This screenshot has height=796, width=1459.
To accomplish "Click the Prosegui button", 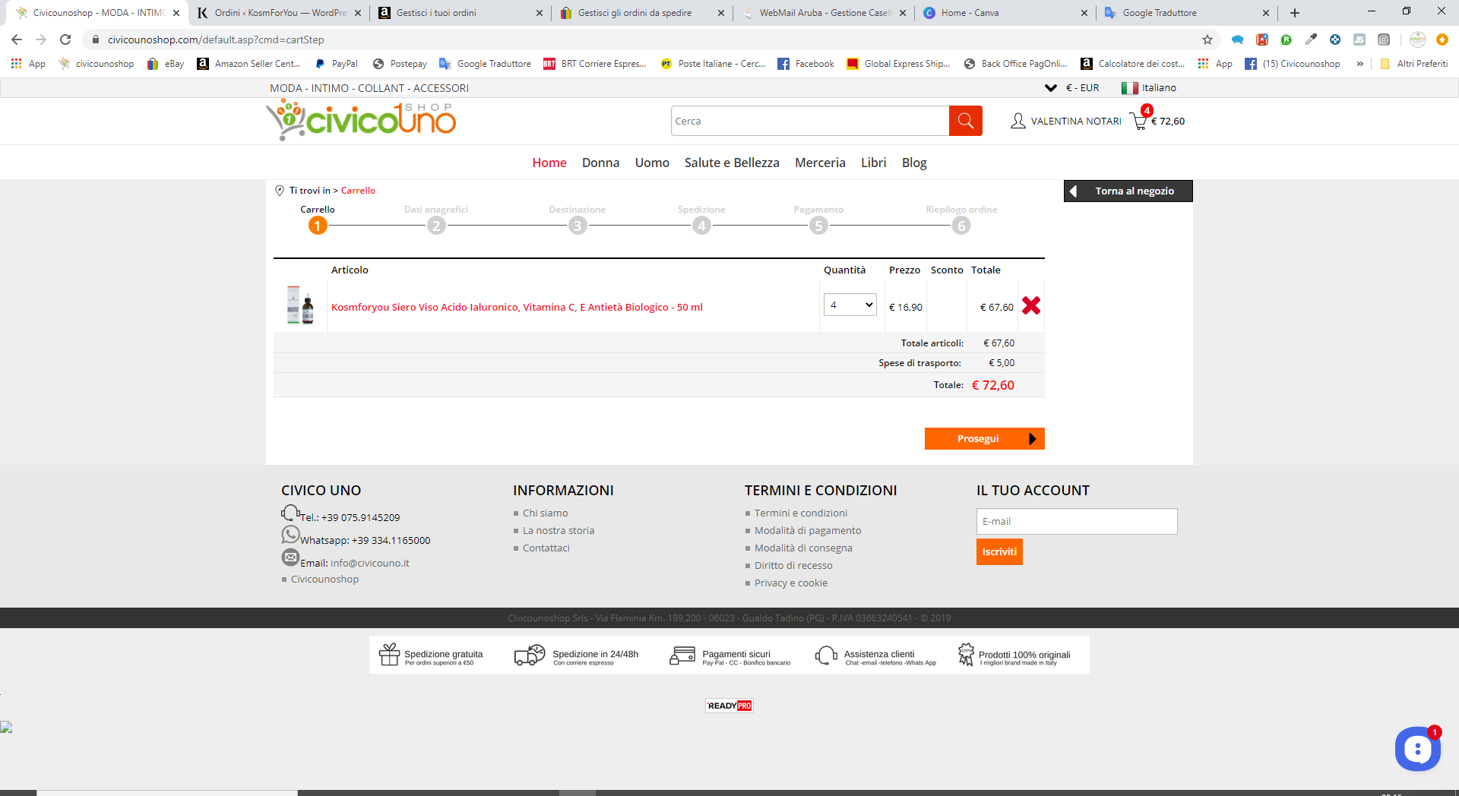I will [985, 439].
